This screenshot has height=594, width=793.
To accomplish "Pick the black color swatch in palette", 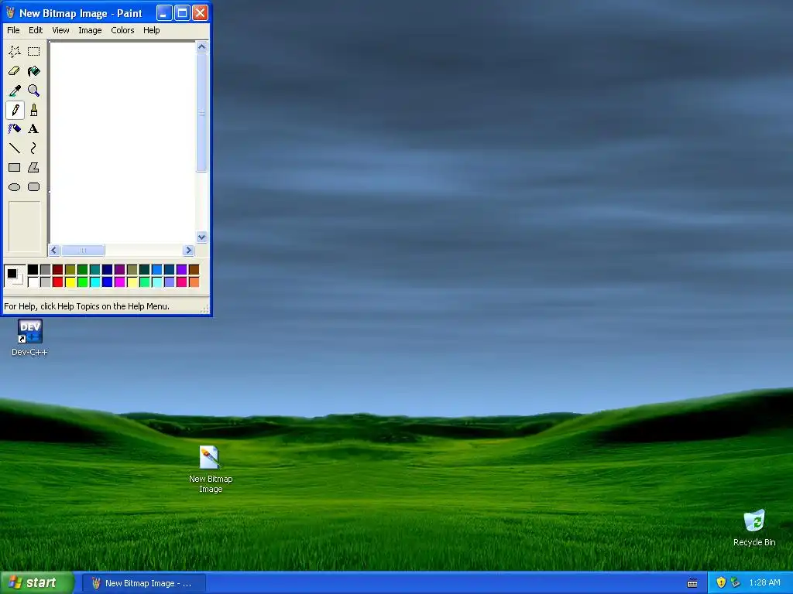I will coord(33,269).
